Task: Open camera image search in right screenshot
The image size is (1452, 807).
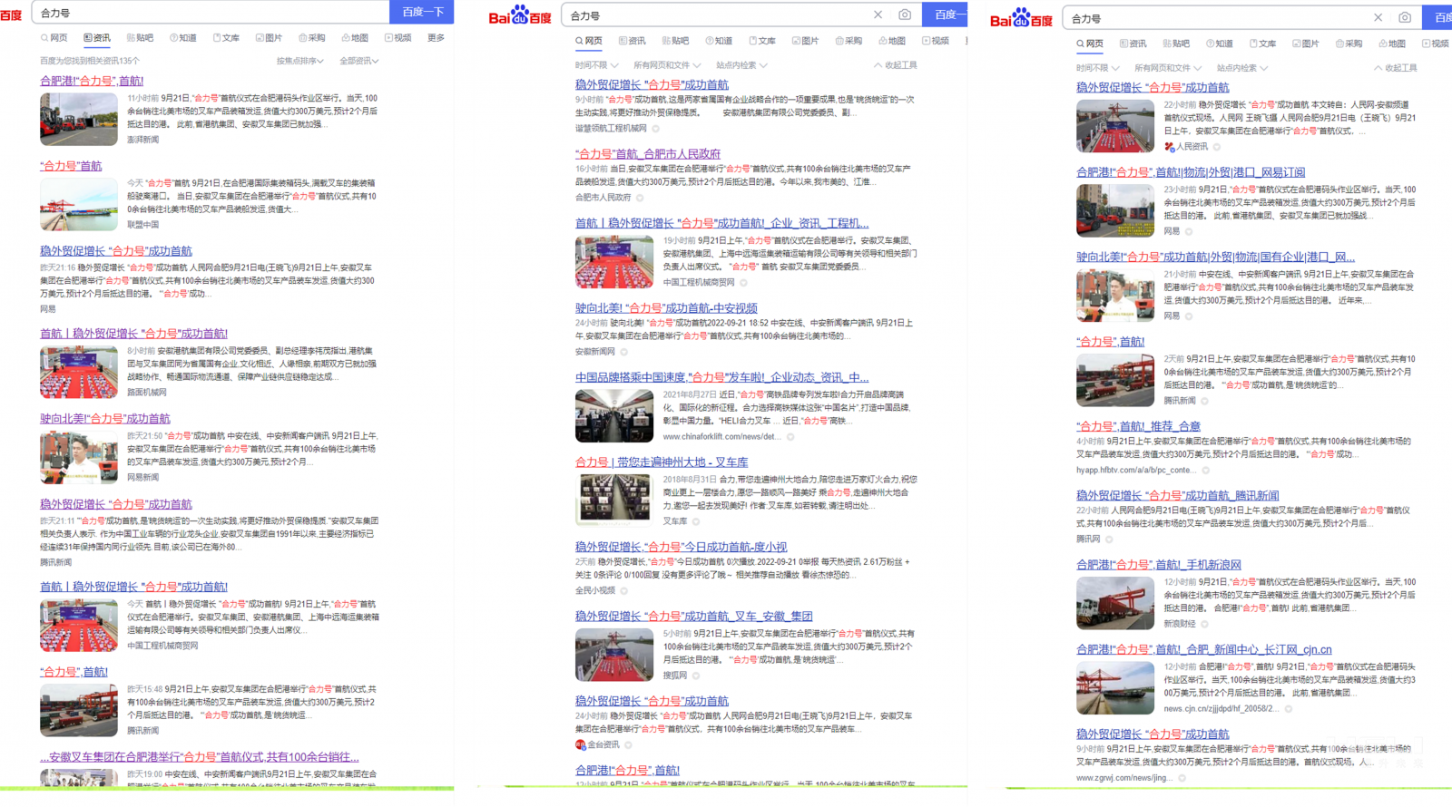Action: 1405,17
